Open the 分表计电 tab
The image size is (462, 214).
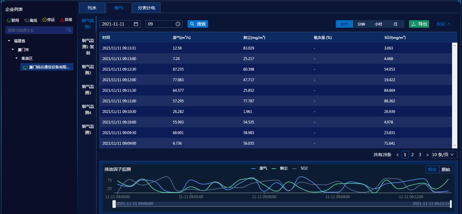[x=146, y=8]
